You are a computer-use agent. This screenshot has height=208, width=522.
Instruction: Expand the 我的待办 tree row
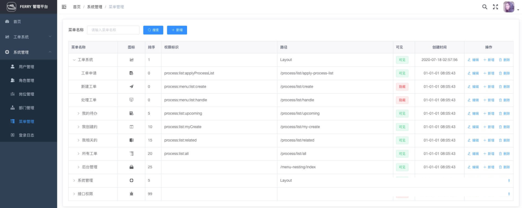click(x=78, y=113)
